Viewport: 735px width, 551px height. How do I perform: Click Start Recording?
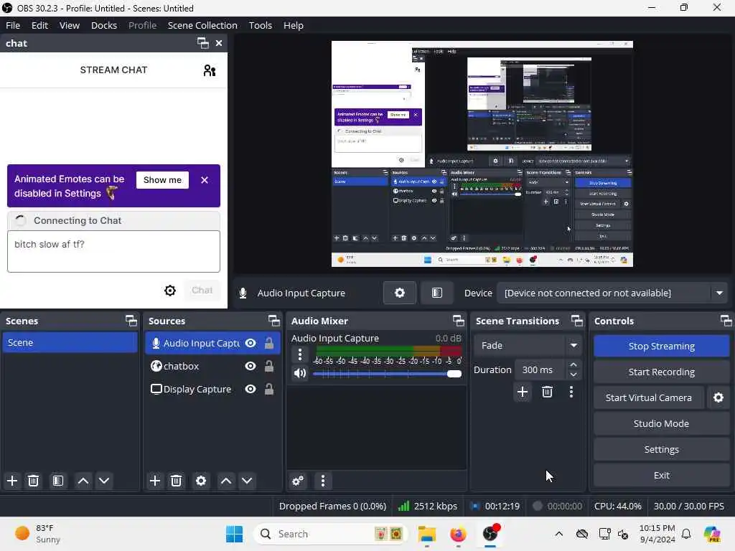[661, 372]
